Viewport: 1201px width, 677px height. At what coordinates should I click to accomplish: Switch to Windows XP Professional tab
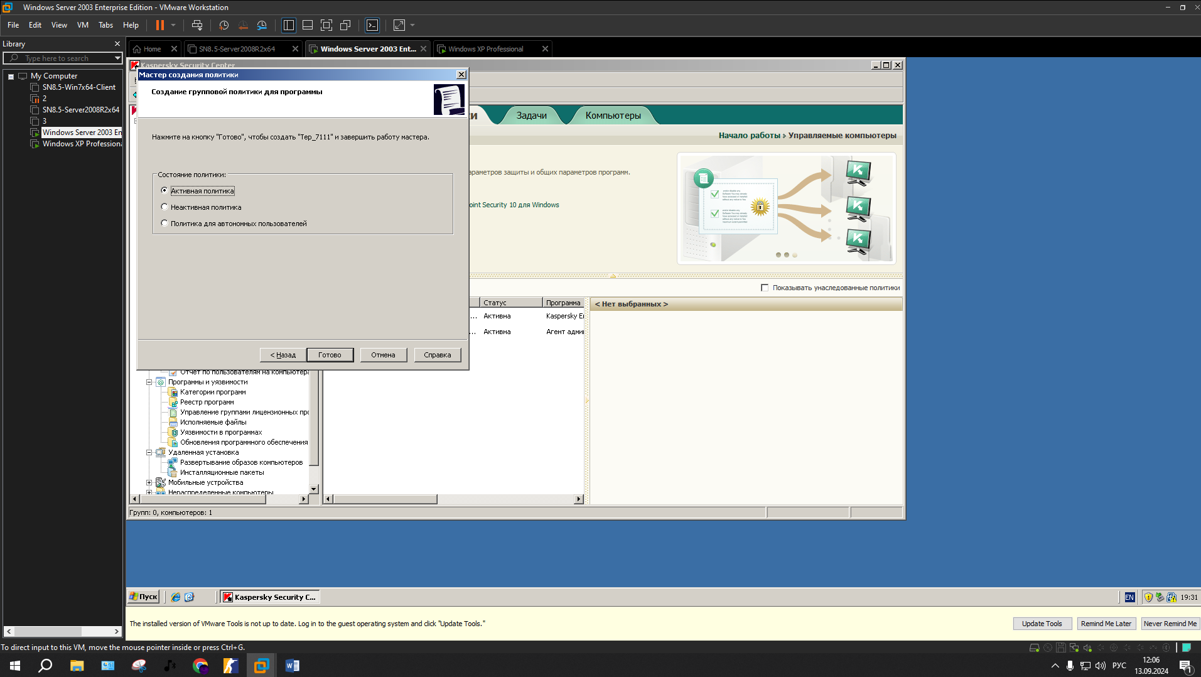[x=485, y=49]
